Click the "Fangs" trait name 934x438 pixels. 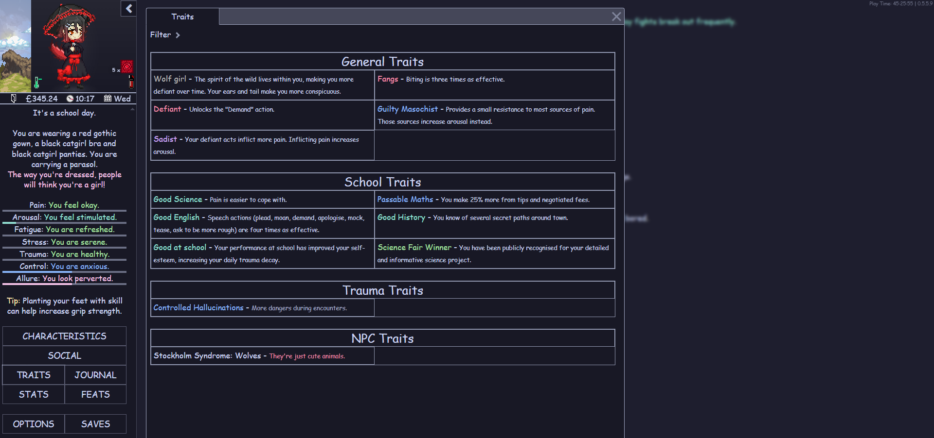[x=388, y=79]
